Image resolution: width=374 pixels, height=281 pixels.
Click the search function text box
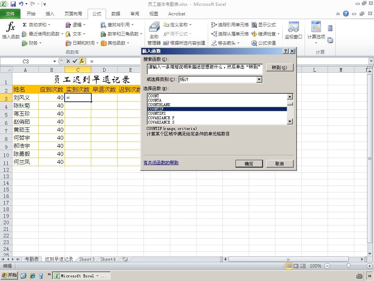click(205, 69)
